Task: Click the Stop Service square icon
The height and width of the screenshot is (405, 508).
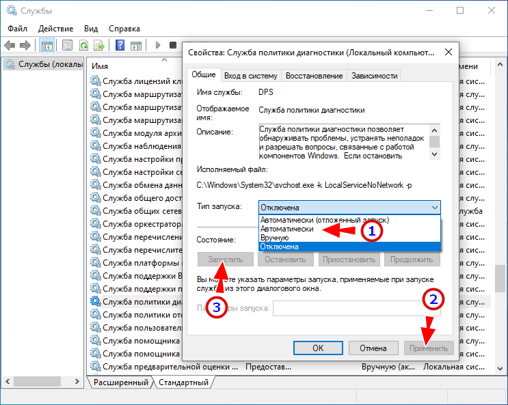Action: click(x=173, y=45)
